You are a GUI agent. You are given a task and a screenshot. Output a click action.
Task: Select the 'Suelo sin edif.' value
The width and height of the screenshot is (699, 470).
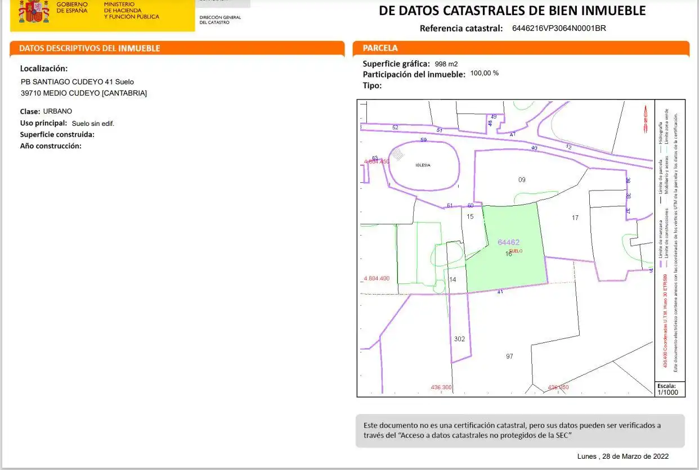tap(93, 123)
